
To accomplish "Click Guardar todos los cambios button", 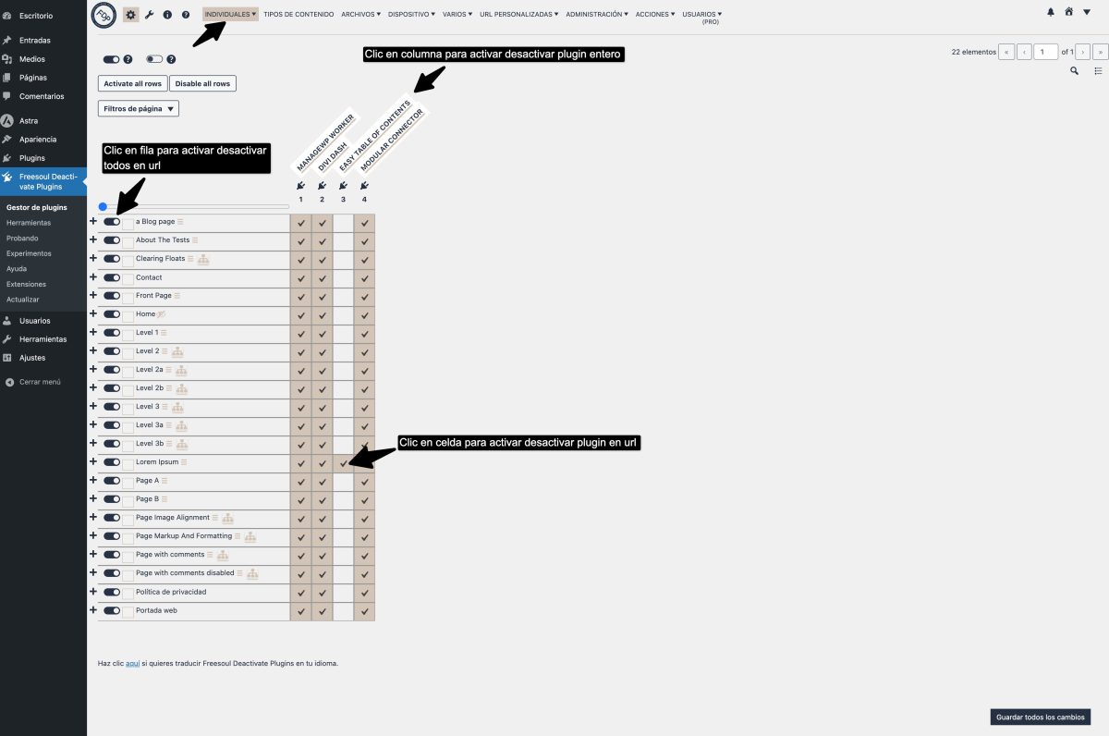I will [x=1041, y=717].
